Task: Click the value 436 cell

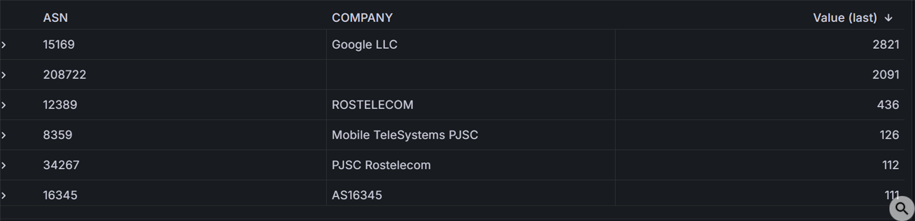Action: [760, 105]
